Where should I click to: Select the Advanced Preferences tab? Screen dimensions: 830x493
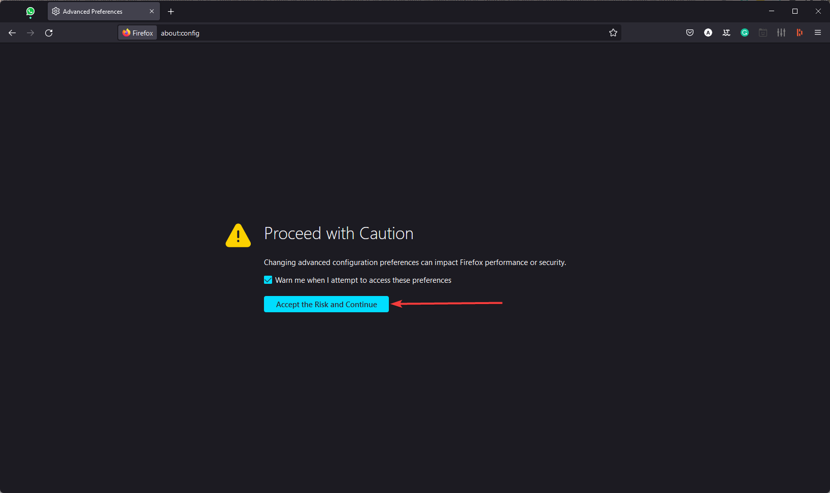(x=96, y=11)
